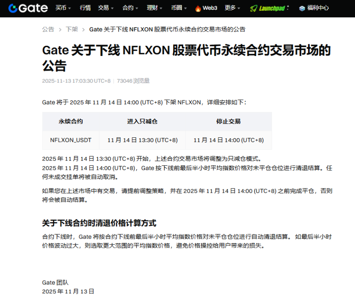Go to 福利中心 rewards page
The width and height of the screenshot is (355, 307).
[318, 8]
